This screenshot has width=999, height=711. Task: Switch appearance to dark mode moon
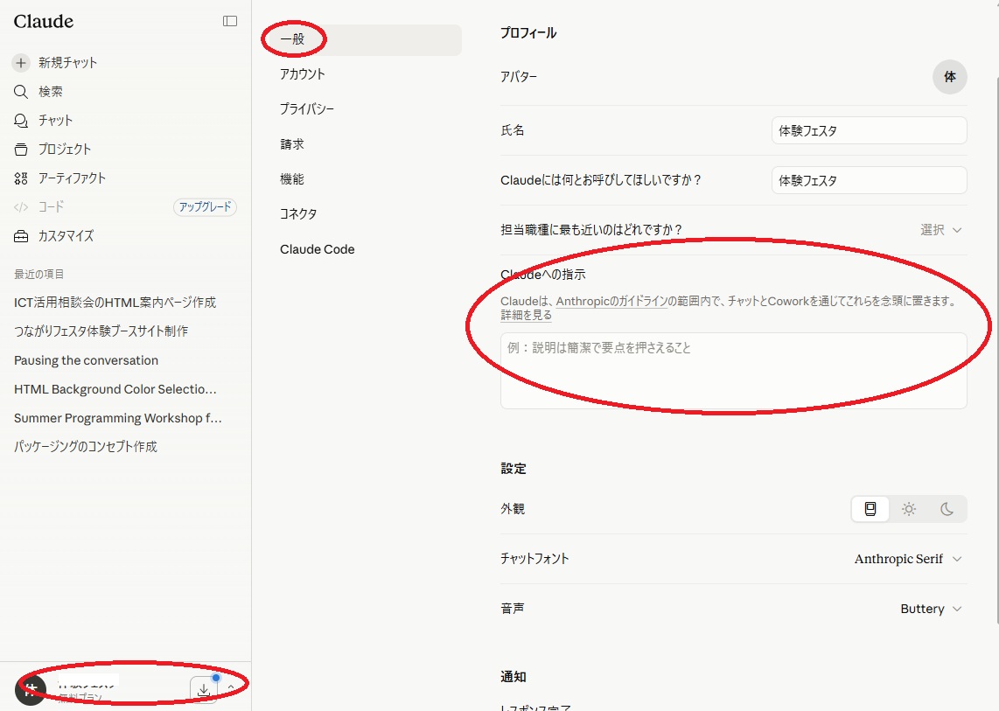click(947, 508)
